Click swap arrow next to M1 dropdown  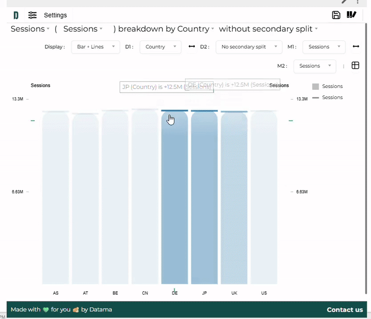coord(356,47)
